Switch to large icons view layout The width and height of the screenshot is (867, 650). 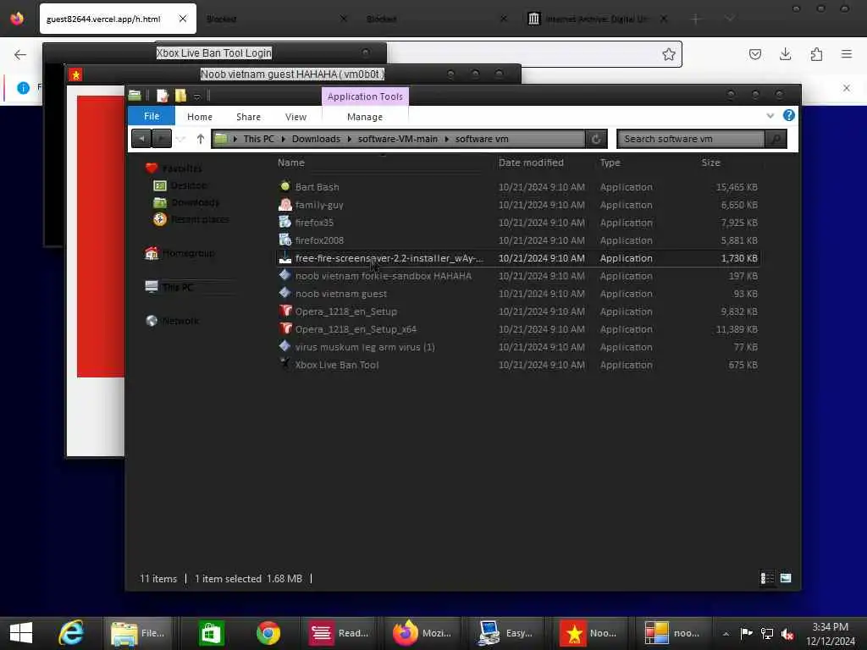(x=785, y=578)
